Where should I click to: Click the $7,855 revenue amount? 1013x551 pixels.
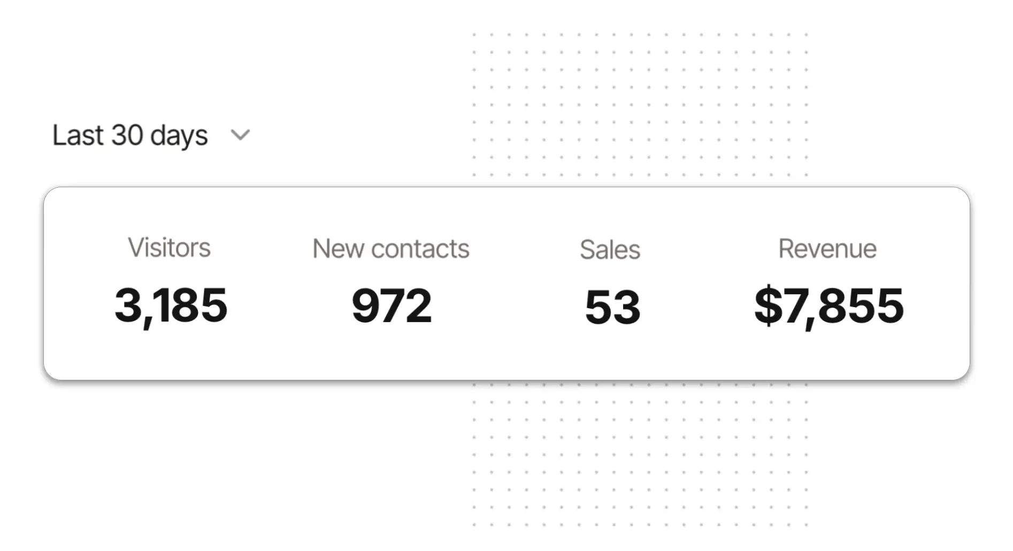pos(829,305)
